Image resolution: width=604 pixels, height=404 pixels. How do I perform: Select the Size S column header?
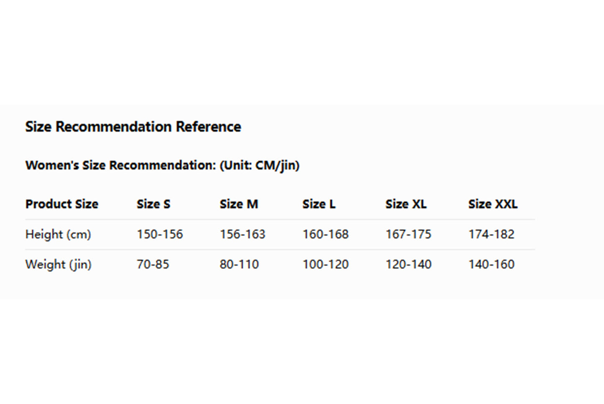click(153, 204)
